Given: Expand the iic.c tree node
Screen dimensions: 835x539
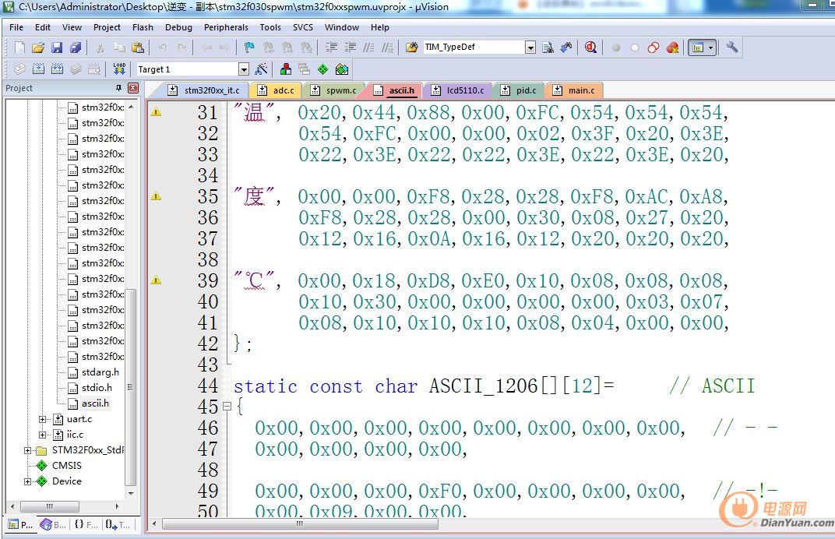Looking at the screenshot, I should [x=43, y=435].
